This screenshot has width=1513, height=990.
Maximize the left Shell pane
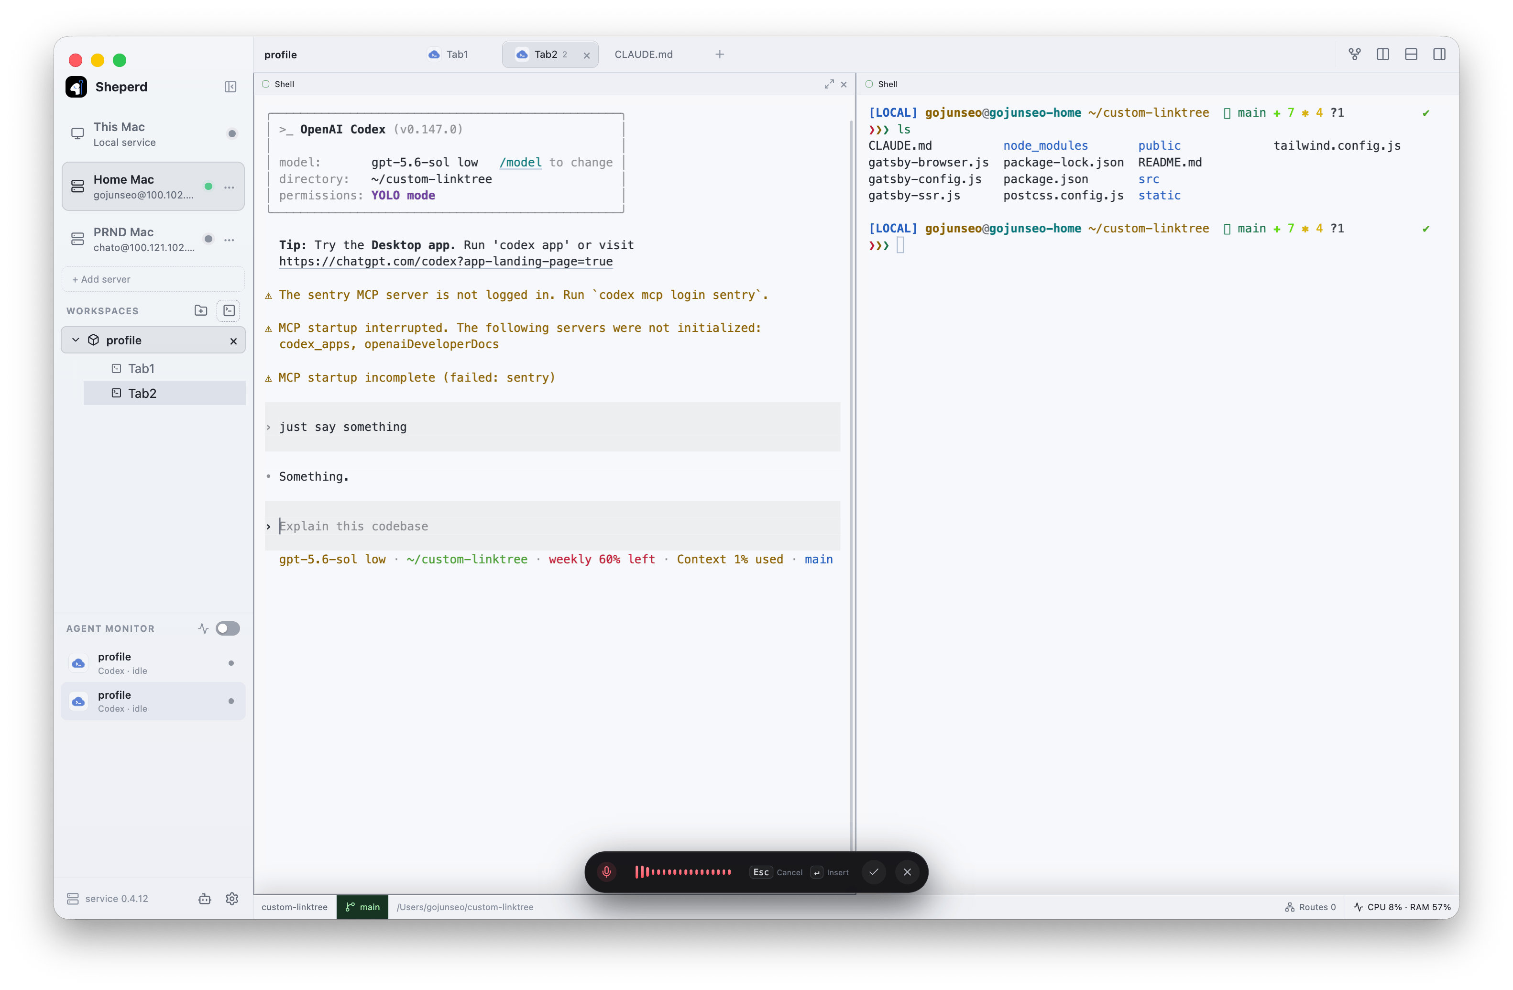(x=829, y=85)
